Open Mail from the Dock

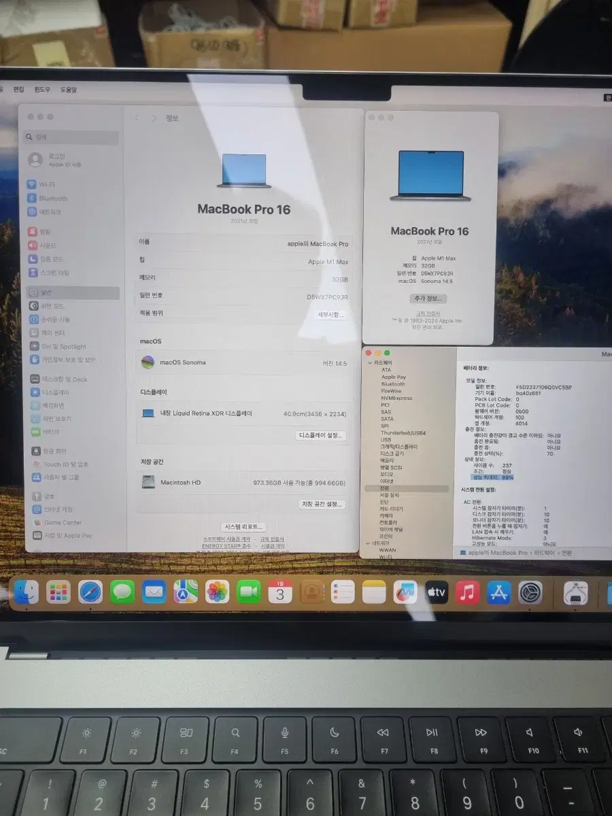(154, 592)
